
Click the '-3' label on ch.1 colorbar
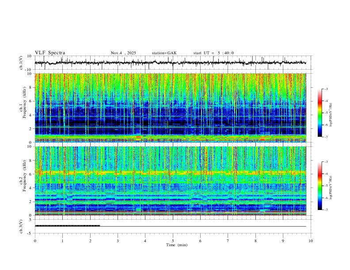326,89
